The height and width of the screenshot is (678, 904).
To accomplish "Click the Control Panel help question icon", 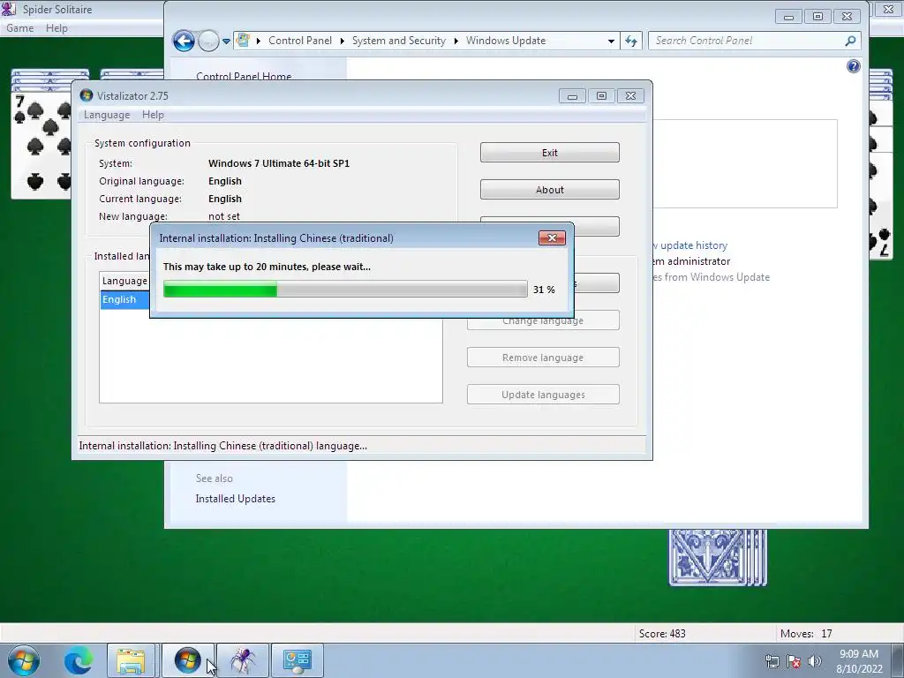I will (x=854, y=66).
